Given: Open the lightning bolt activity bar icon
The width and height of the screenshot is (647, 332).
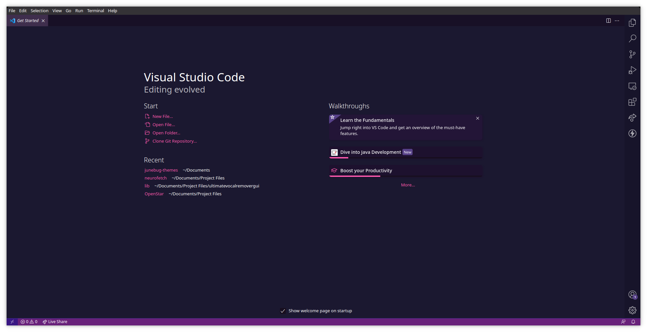Looking at the screenshot, I should coord(632,133).
